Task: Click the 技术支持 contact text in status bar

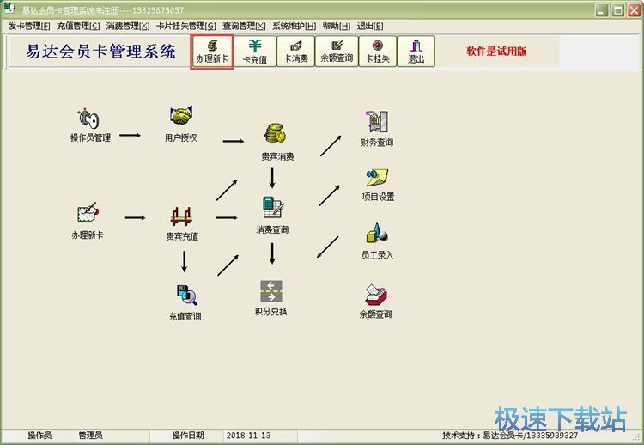Action: (510, 436)
